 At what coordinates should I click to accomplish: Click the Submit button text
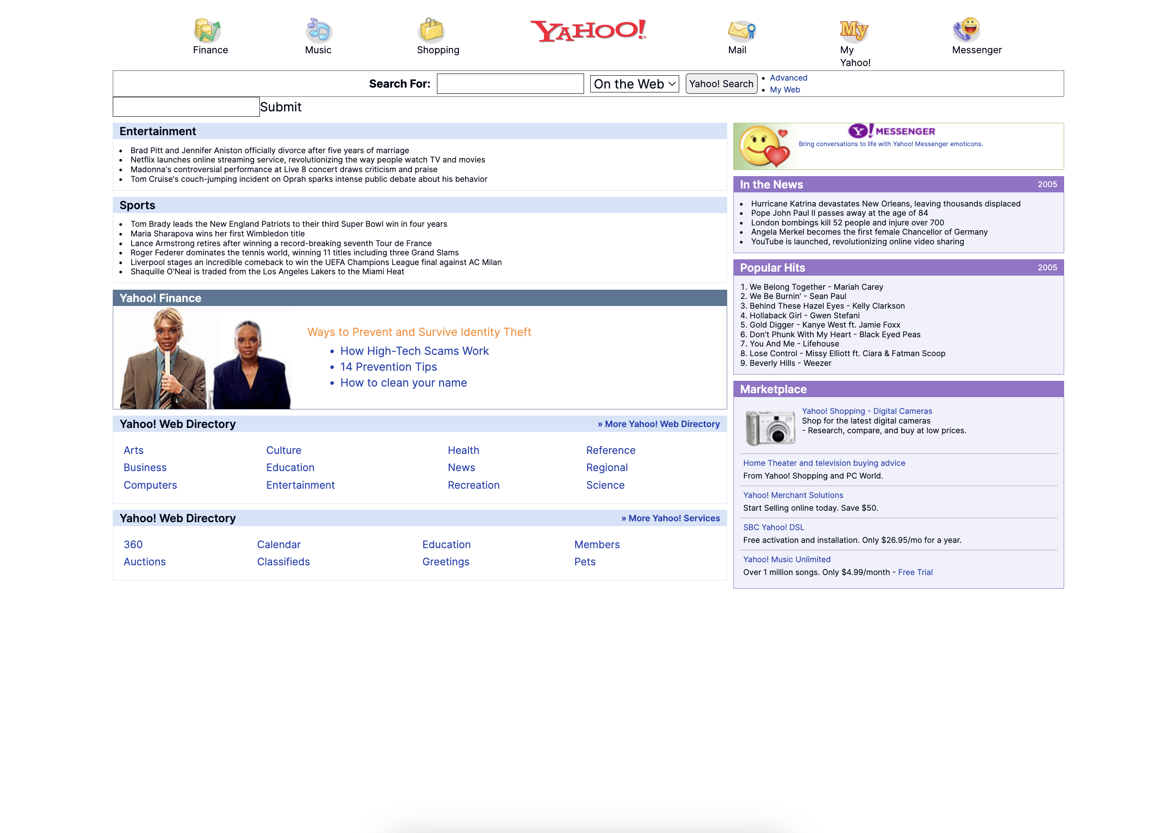(281, 107)
